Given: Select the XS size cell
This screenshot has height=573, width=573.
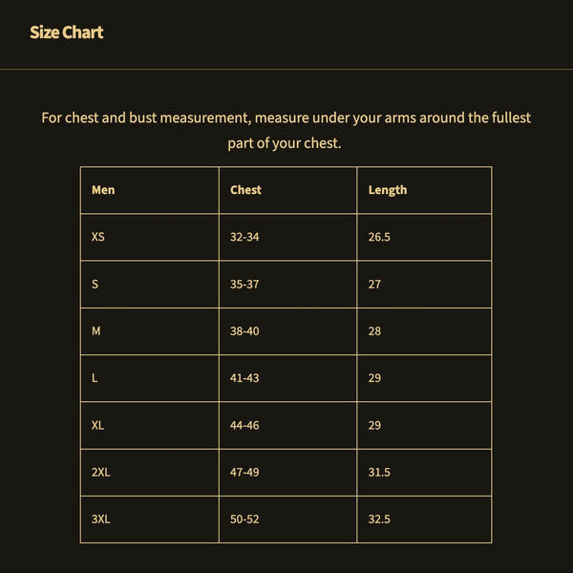Looking at the screenshot, I should 98,237.
